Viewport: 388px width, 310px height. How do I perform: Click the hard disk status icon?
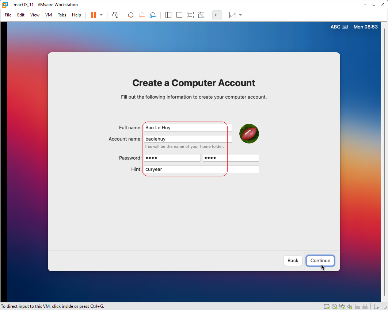pyautogui.click(x=327, y=307)
